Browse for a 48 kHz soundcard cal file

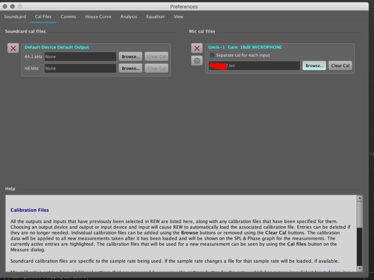pos(130,68)
